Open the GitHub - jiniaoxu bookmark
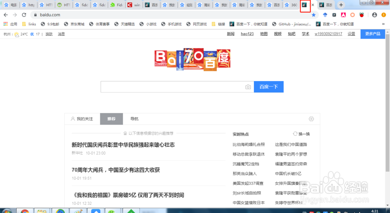This screenshot has width=390, height=213. 292,24
